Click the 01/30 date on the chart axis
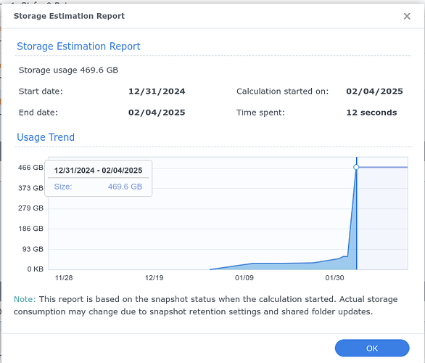This screenshot has width=425, height=363. [x=334, y=278]
